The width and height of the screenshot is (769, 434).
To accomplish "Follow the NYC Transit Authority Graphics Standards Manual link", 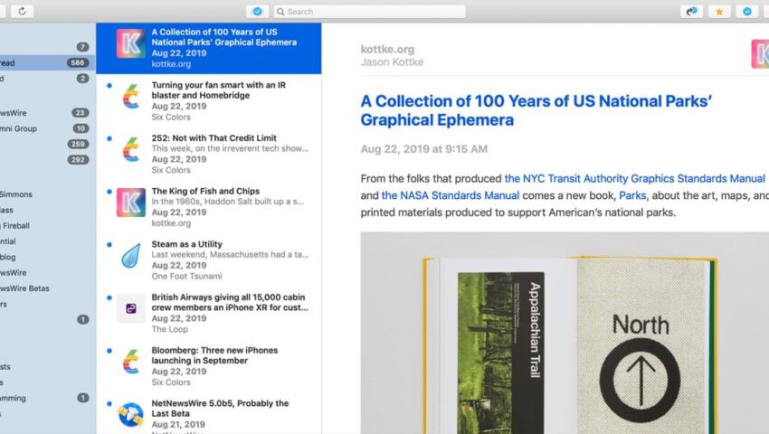I will [634, 178].
